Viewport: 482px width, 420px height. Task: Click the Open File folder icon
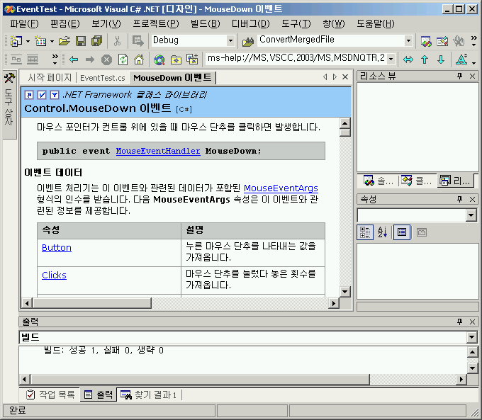[65, 41]
